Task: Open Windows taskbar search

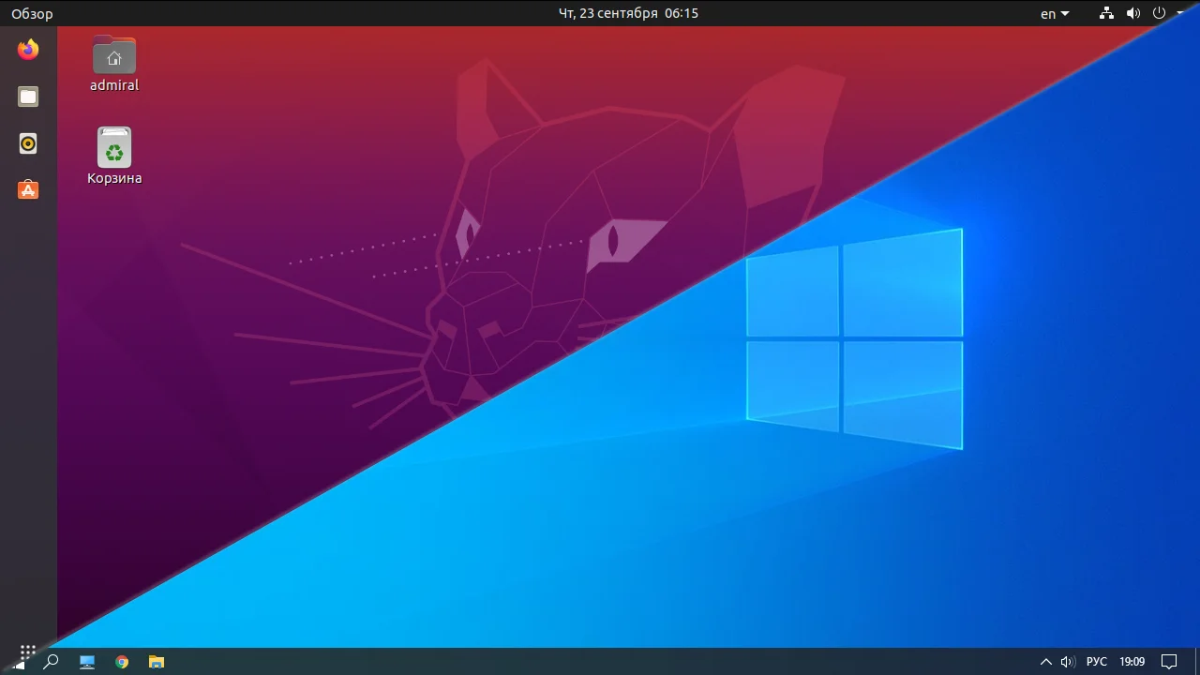Action: coord(52,661)
